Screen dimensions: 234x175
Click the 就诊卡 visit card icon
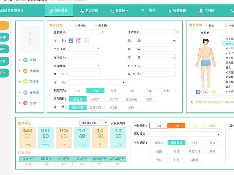[x=26, y=71]
